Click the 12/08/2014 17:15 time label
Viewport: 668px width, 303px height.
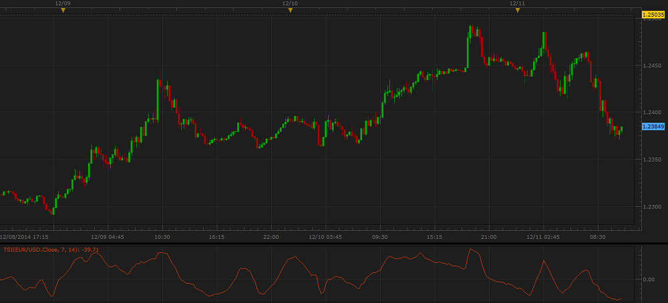[x=23, y=236]
